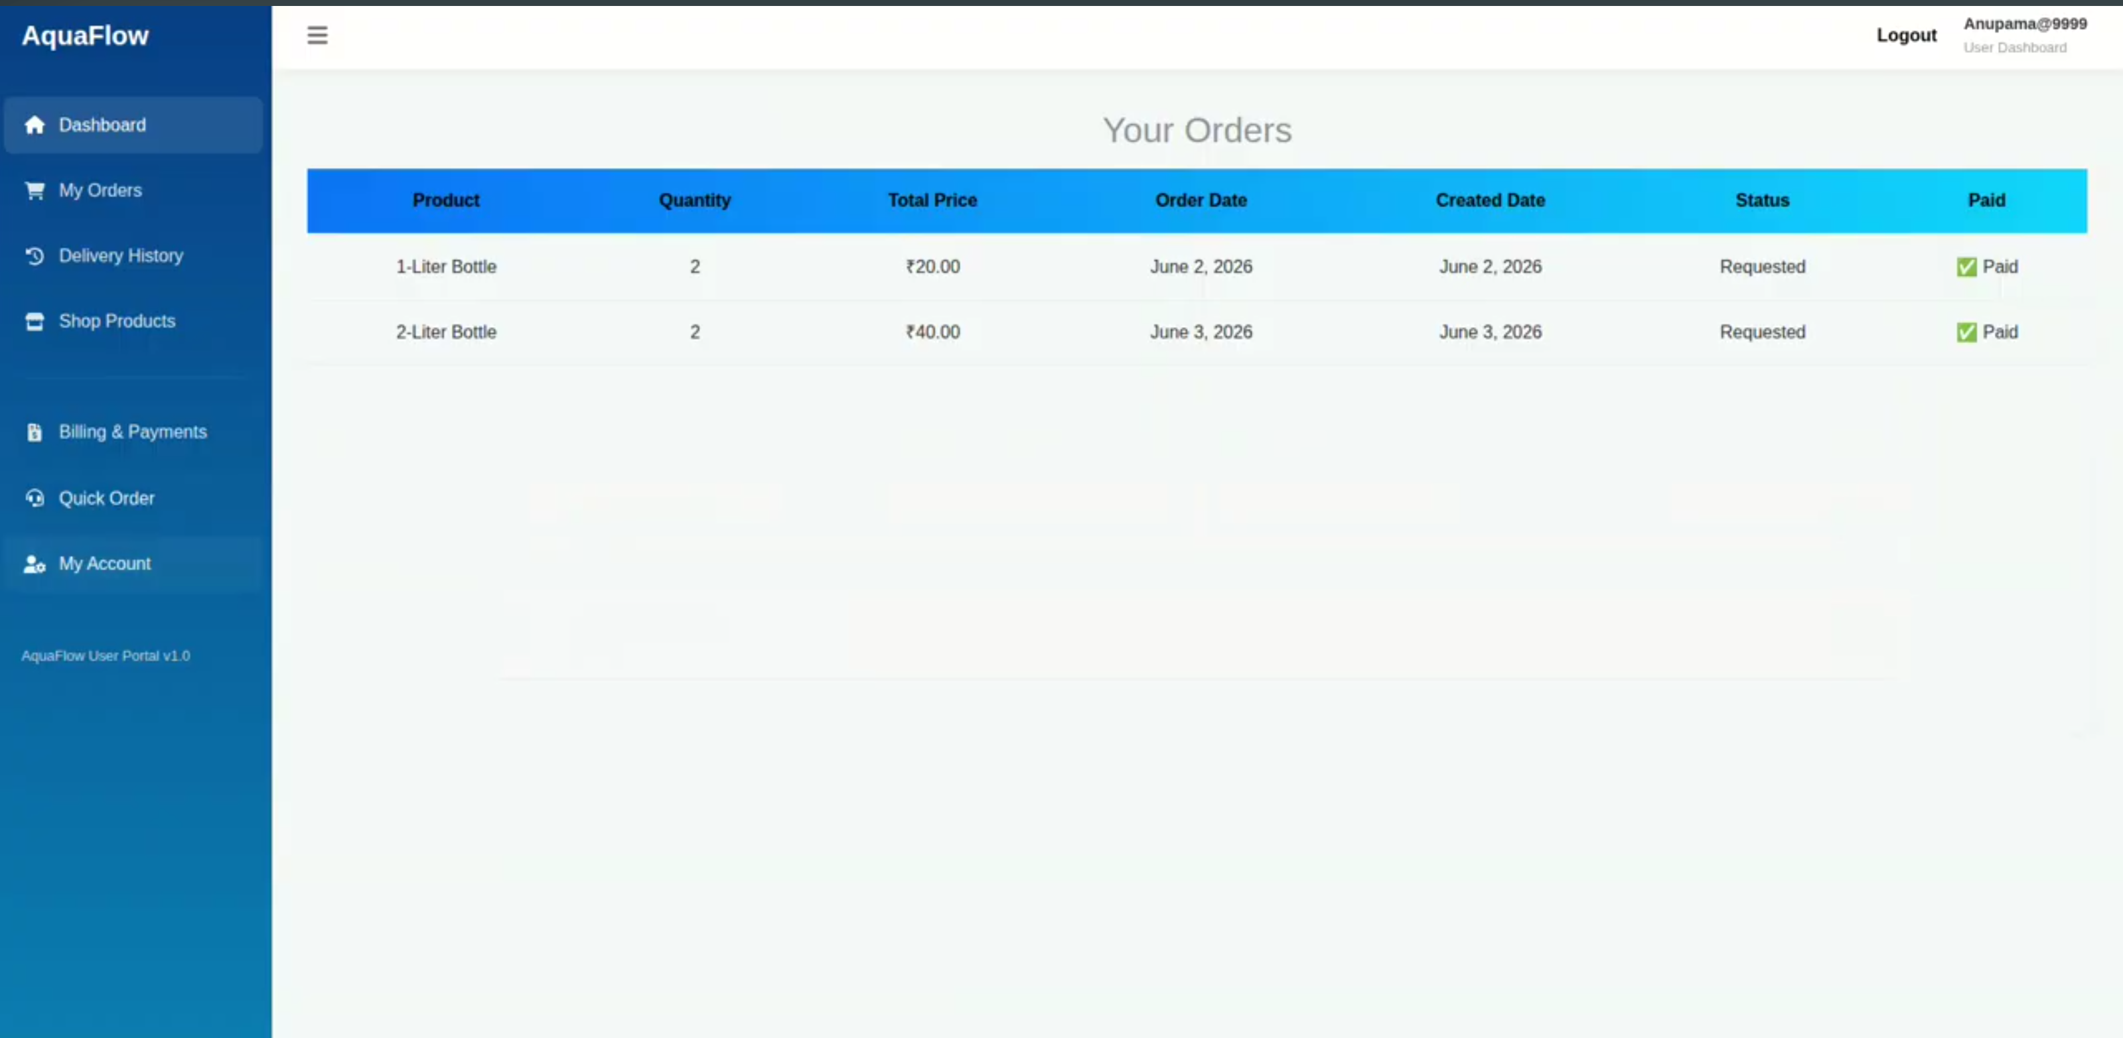
Task: Click the Logout link
Action: coord(1906,35)
